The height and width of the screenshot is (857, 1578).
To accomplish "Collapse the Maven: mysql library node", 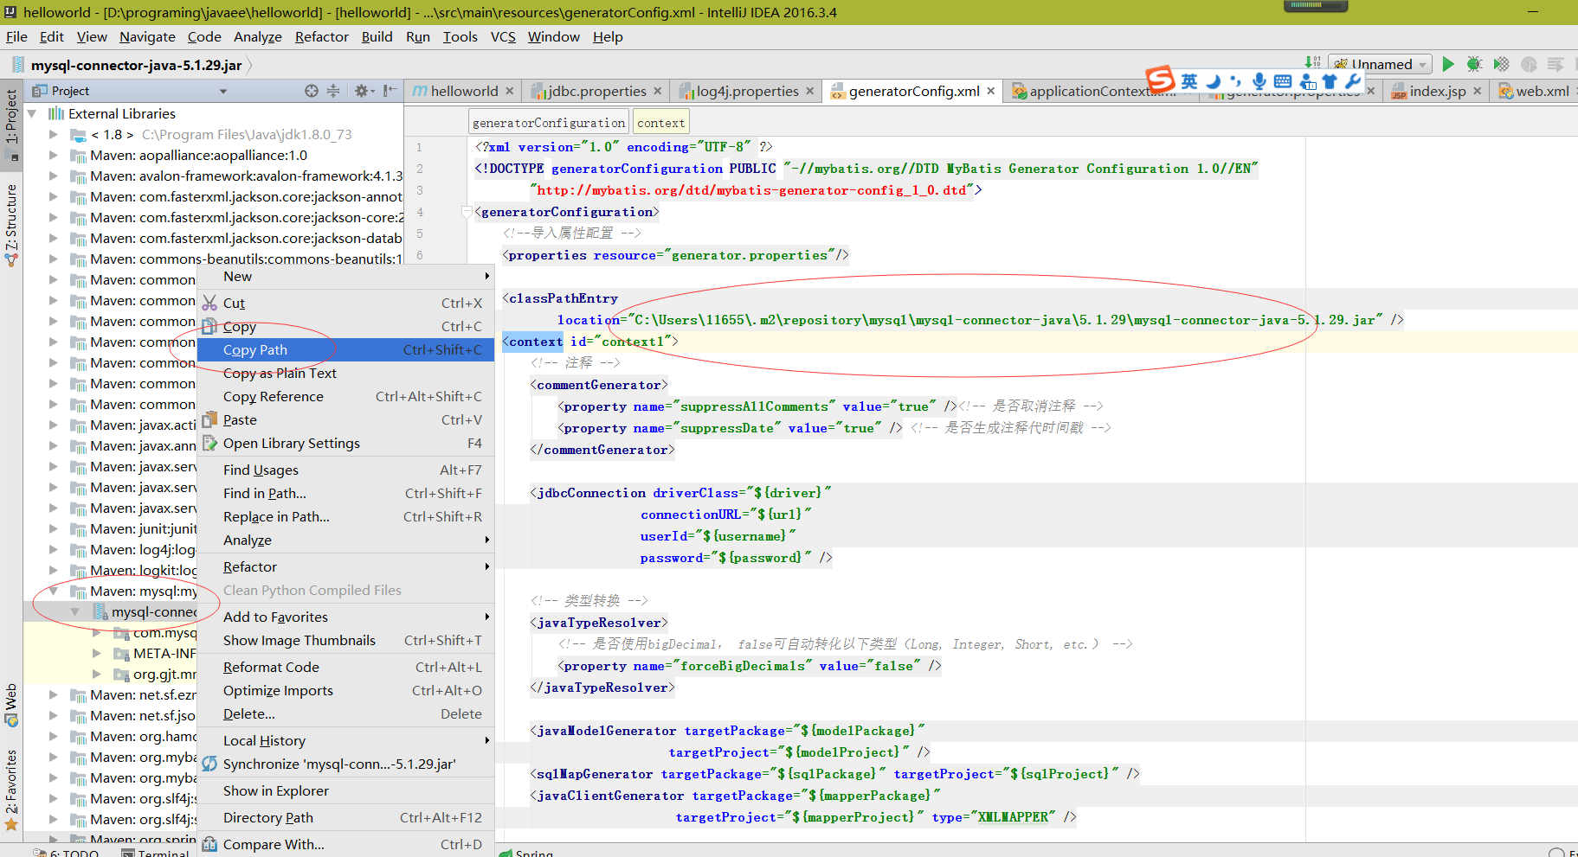I will tap(54, 591).
